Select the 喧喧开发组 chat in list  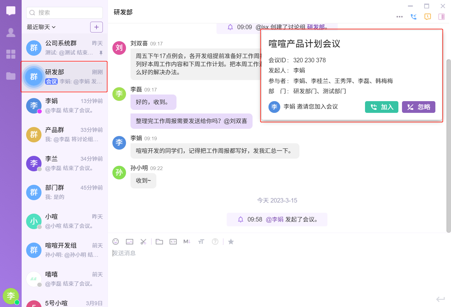(65, 250)
